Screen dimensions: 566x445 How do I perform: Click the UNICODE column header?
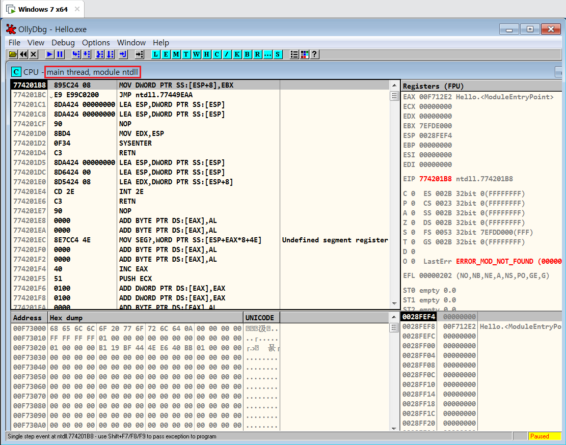pos(262,318)
